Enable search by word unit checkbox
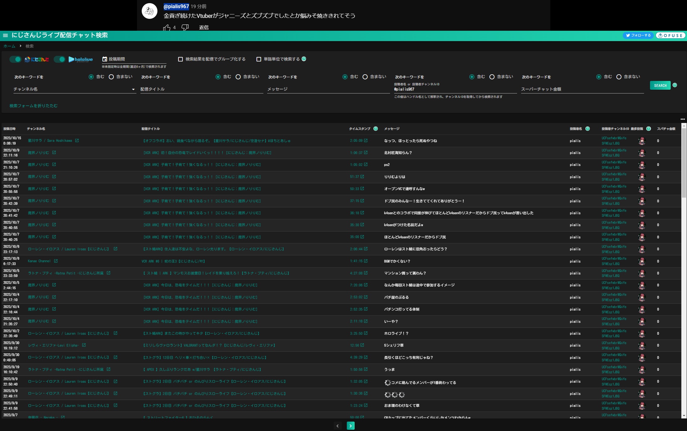The height and width of the screenshot is (431, 687). (x=259, y=59)
